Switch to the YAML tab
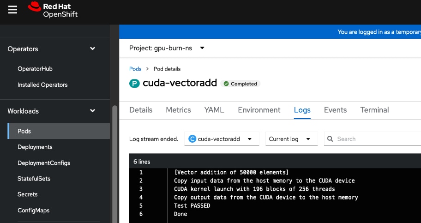Screen dimensions: 421x223 (x=214, y=110)
